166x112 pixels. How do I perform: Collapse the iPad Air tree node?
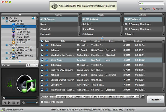[x=4, y=18]
